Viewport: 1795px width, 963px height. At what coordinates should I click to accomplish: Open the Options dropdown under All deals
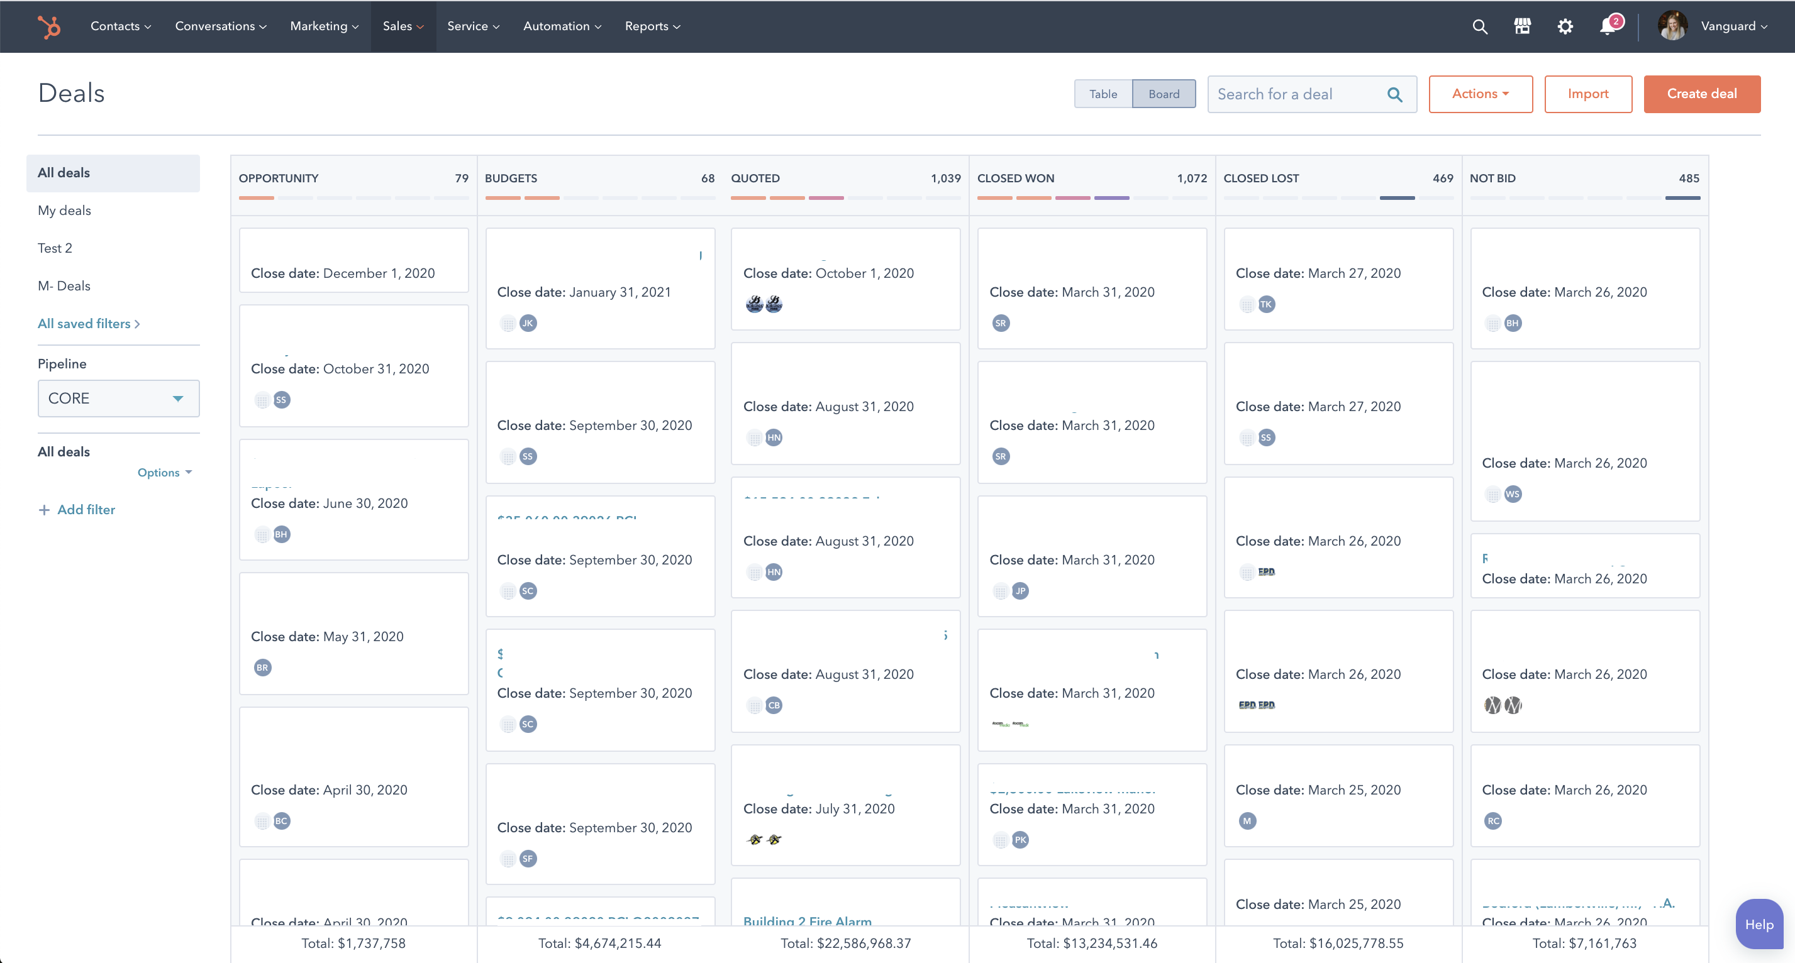click(x=164, y=472)
